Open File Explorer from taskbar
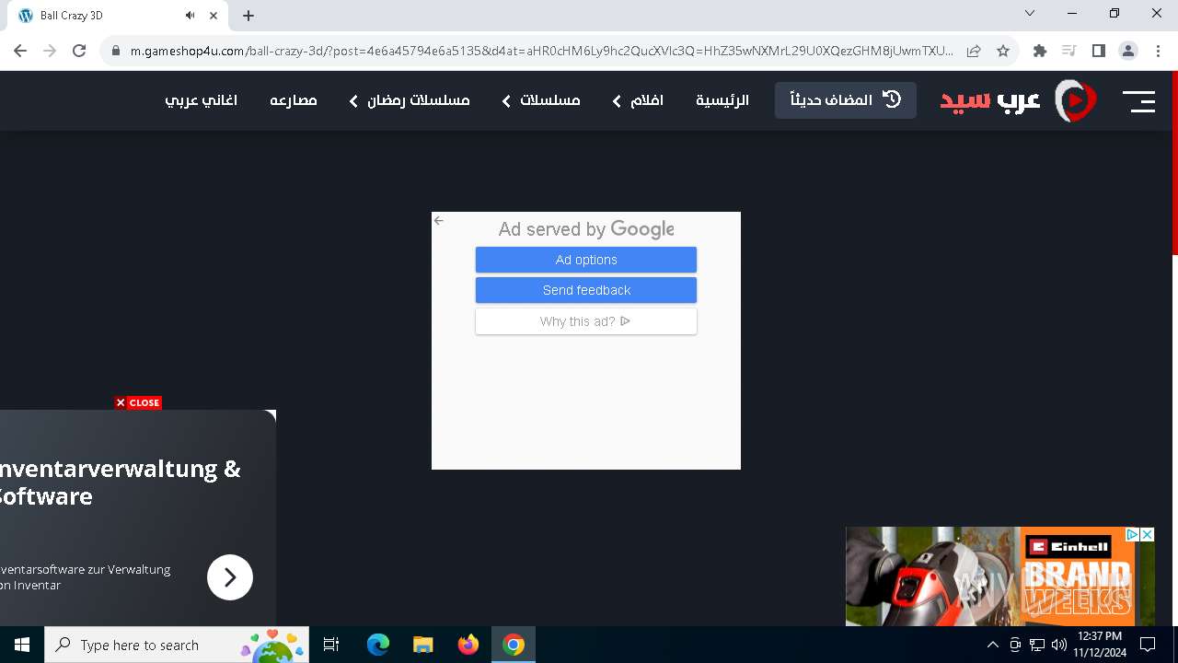 (422, 645)
